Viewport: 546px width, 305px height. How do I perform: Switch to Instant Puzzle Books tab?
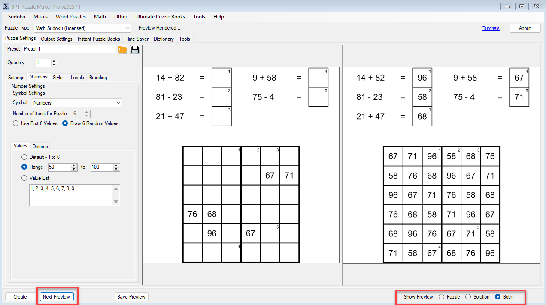99,39
